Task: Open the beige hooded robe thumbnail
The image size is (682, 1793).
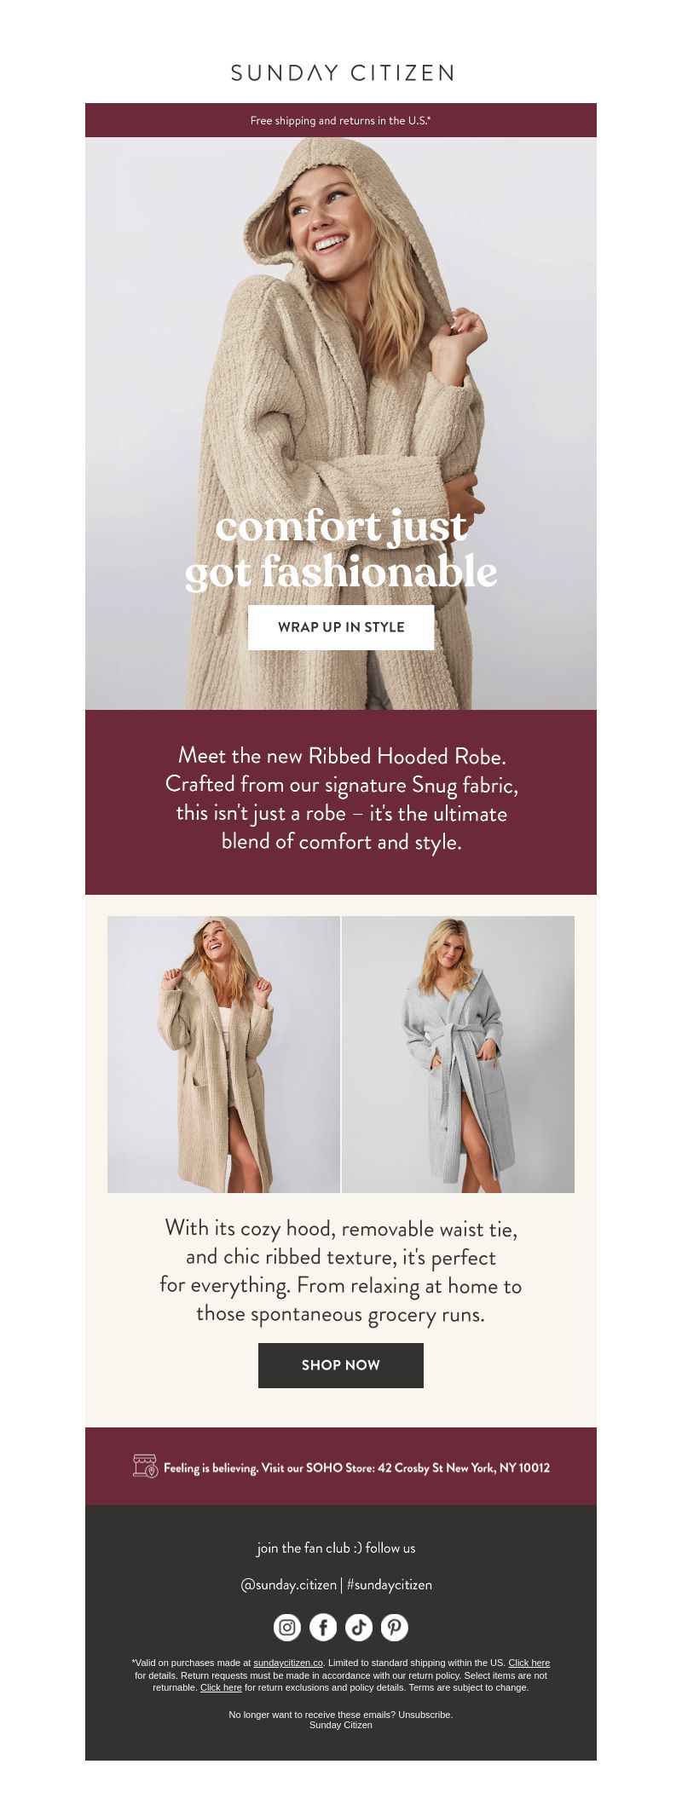Action: click(223, 1054)
